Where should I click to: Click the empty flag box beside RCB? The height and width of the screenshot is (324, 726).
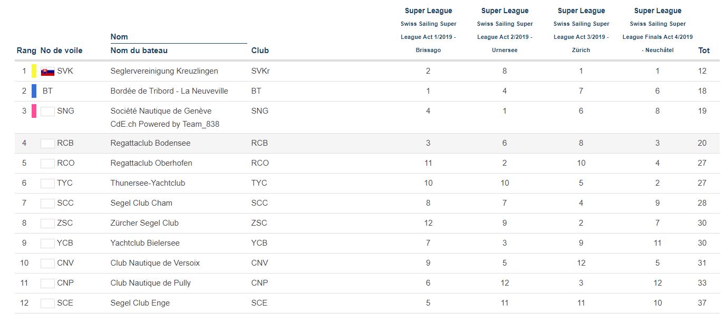47,144
